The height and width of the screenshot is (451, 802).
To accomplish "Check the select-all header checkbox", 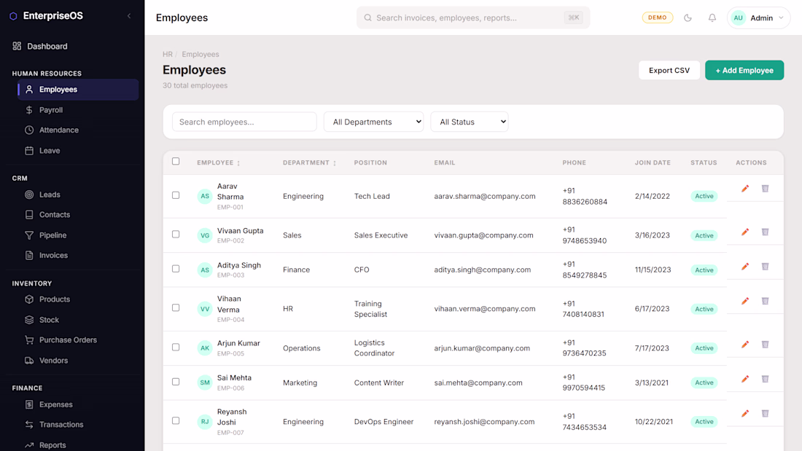I will 176,162.
